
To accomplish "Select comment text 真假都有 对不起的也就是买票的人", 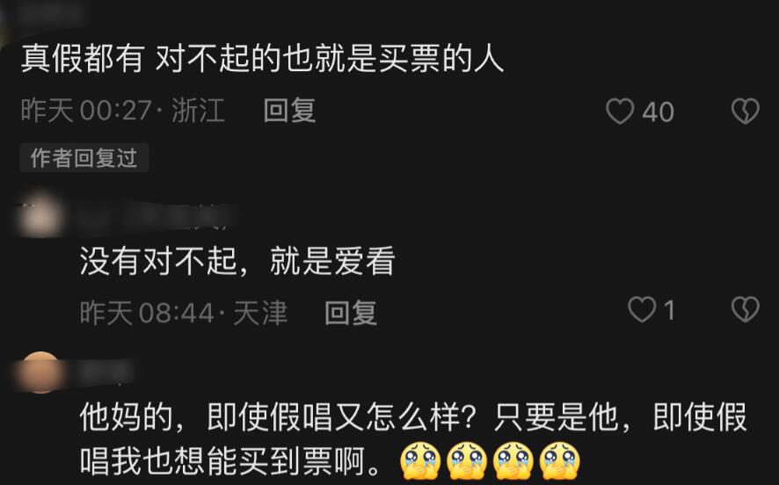I will (x=262, y=59).
